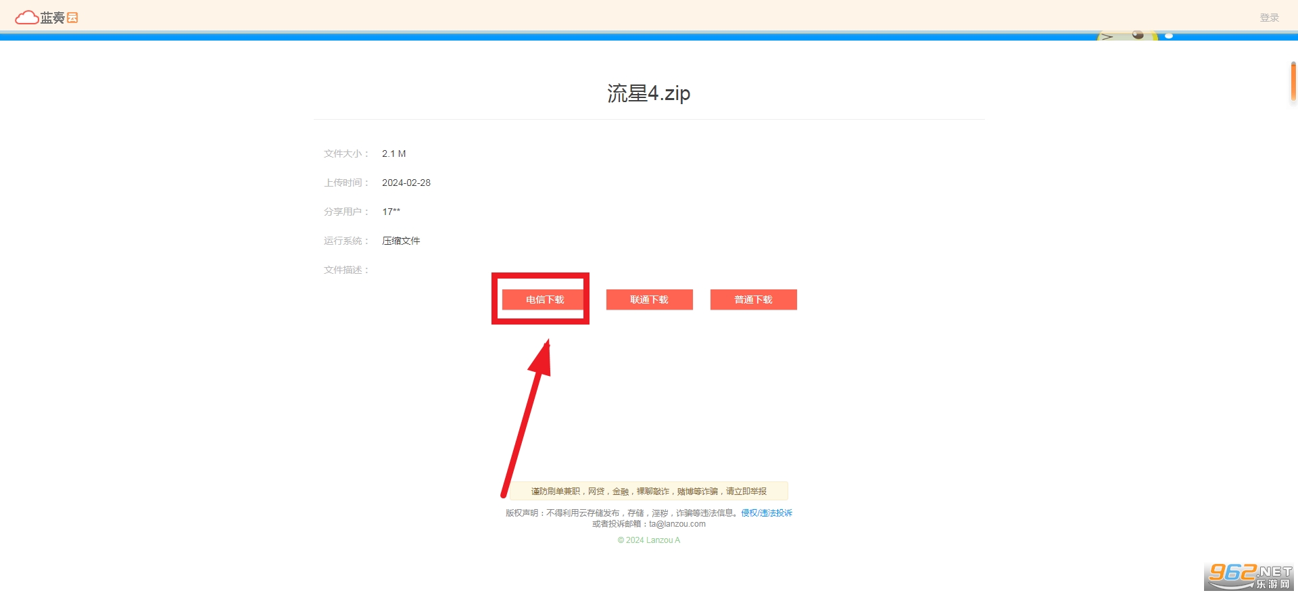
Task: Open the 登录 login link
Action: coord(1269,18)
